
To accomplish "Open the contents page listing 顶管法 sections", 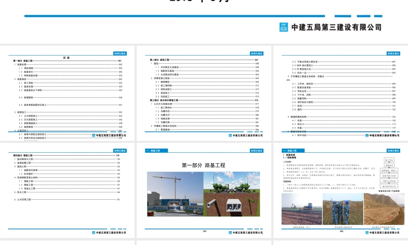I will click(341, 93).
